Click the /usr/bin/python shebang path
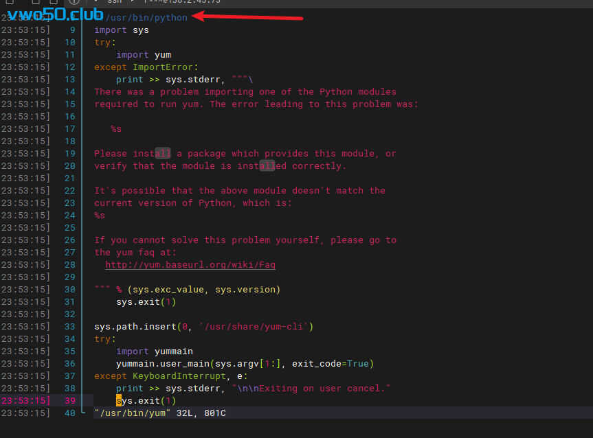Image resolution: width=593 pixels, height=438 pixels. [146, 18]
